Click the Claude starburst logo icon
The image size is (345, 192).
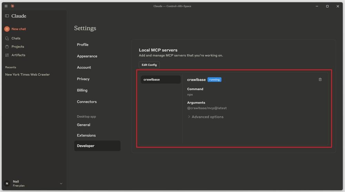coord(12,6)
